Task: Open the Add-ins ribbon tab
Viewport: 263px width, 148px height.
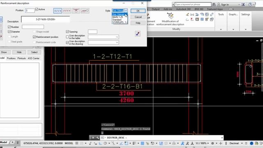Action: click(x=168, y=9)
